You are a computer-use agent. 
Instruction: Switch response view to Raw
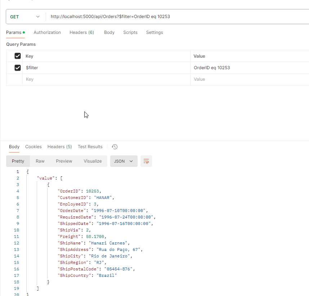[x=40, y=161]
